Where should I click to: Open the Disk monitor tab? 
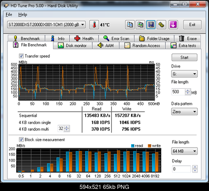pyautogui.click(x=73, y=46)
